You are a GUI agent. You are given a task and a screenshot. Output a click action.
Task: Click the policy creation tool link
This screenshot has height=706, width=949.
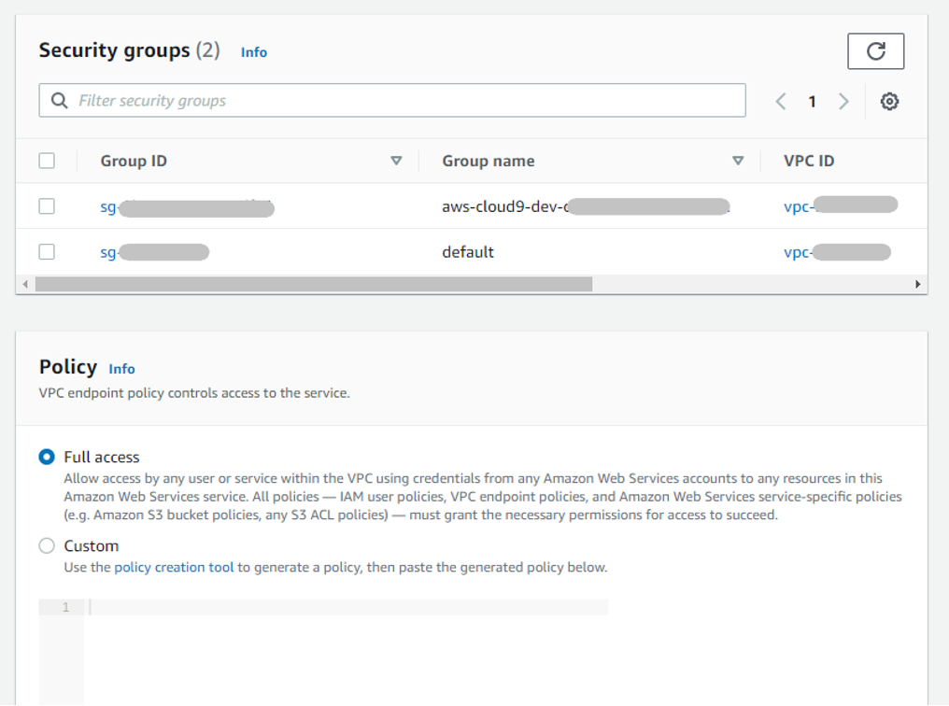174,567
